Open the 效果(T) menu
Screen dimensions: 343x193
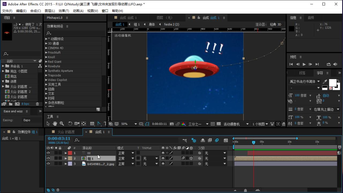click(x=64, y=11)
